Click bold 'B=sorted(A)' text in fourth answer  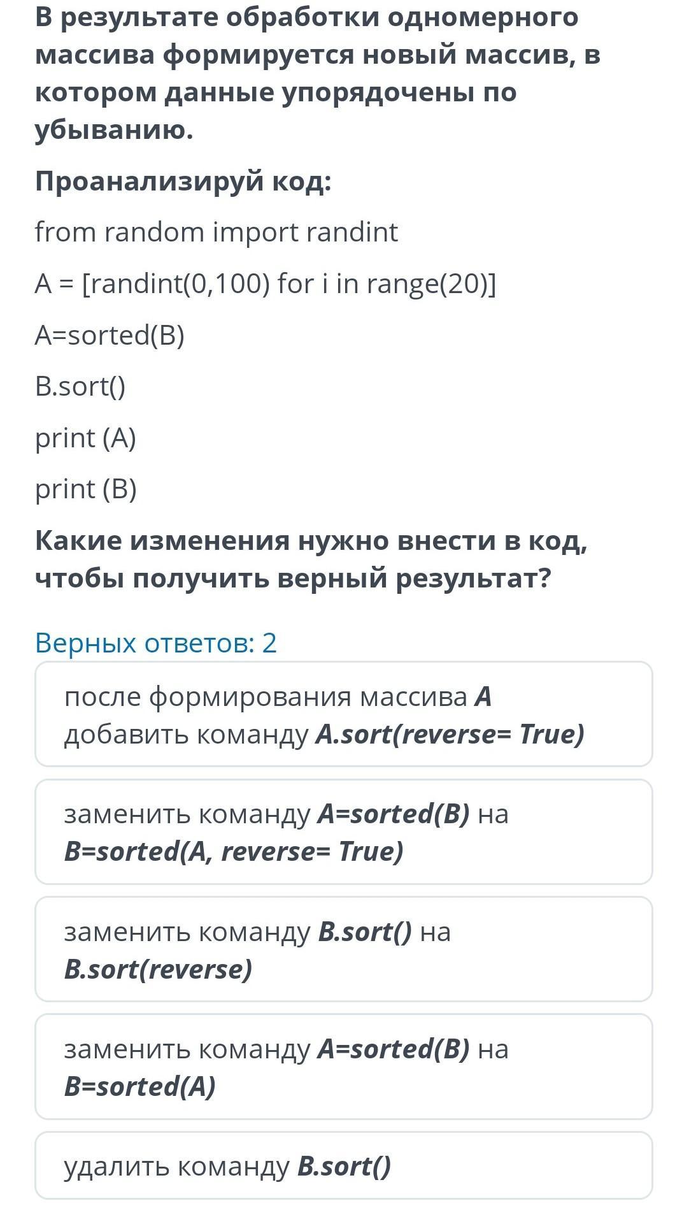pos(140,1086)
